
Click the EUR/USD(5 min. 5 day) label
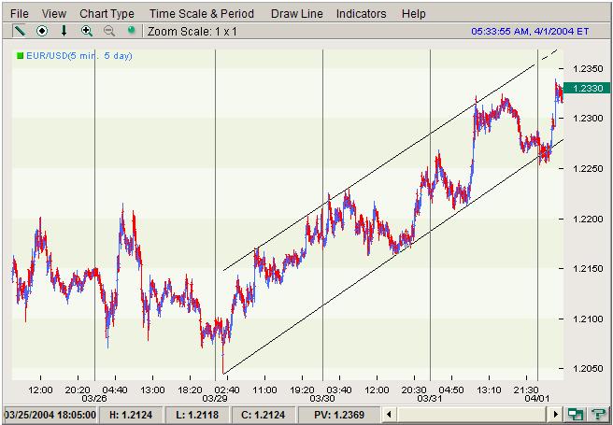coord(79,56)
